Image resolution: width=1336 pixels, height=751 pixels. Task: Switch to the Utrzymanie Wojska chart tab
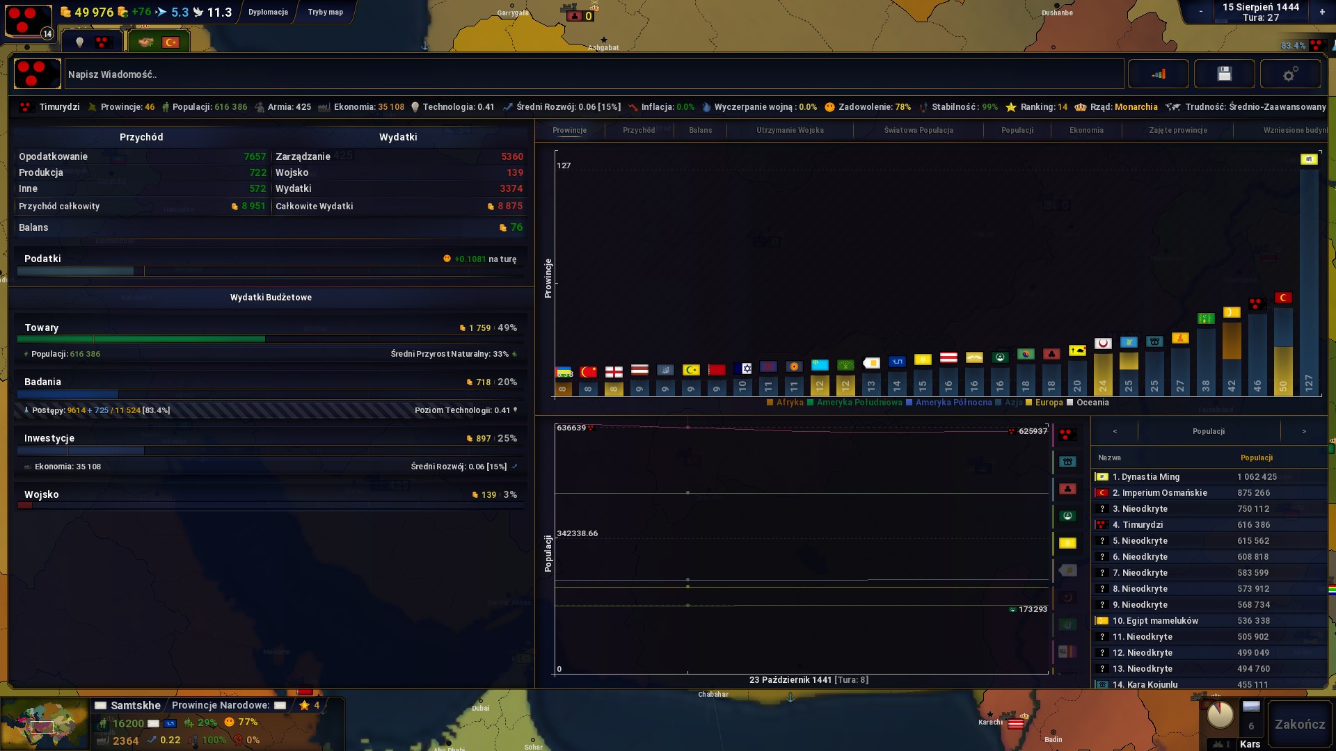tap(790, 130)
